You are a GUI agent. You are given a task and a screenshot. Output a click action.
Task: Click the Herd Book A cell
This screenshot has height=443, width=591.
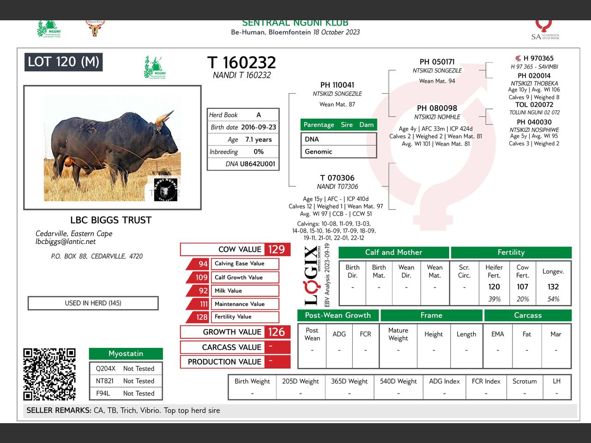(243, 115)
